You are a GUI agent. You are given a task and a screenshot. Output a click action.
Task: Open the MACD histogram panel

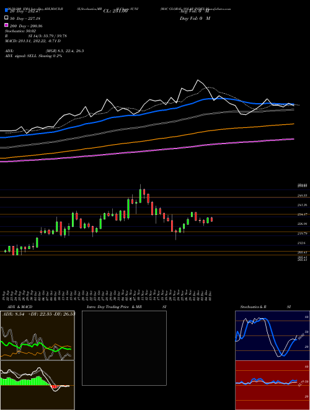point(37,385)
